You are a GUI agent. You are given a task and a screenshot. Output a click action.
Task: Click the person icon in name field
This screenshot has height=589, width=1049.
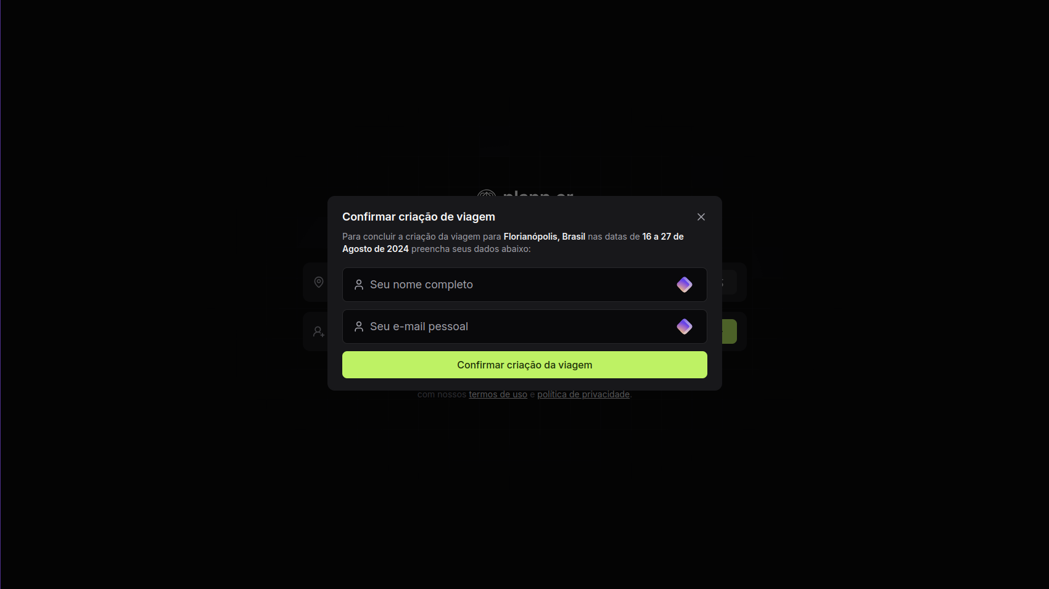pyautogui.click(x=359, y=285)
